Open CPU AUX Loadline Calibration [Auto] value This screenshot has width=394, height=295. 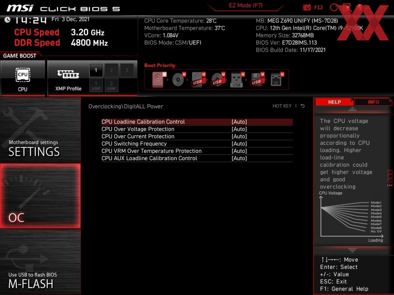coord(239,158)
